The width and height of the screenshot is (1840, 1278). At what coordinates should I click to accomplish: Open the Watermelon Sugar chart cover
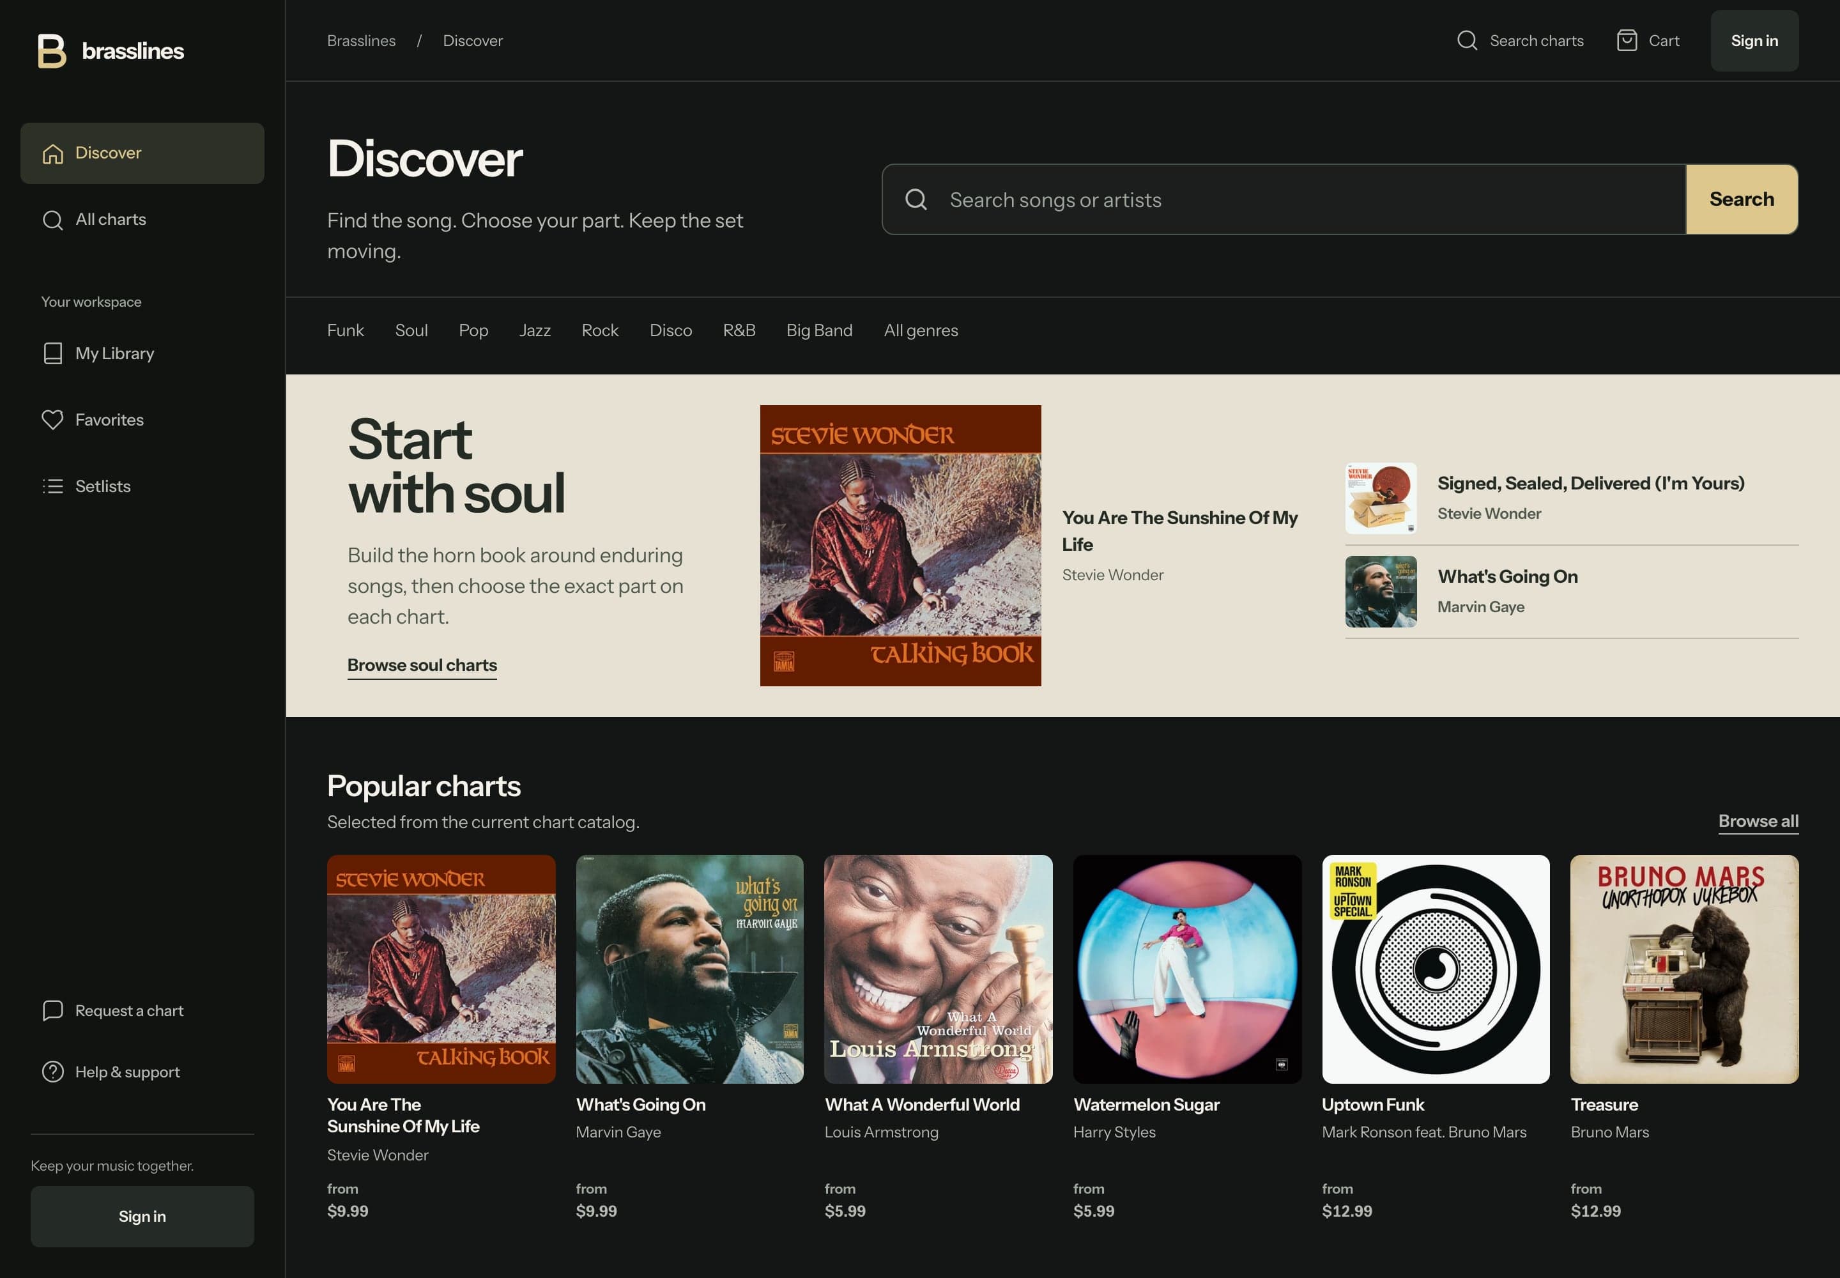tap(1186, 969)
